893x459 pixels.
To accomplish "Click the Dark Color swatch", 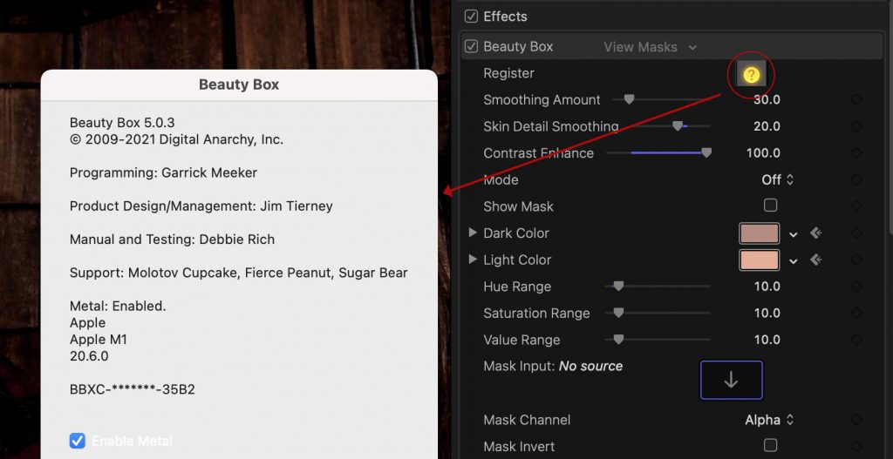I will point(760,233).
